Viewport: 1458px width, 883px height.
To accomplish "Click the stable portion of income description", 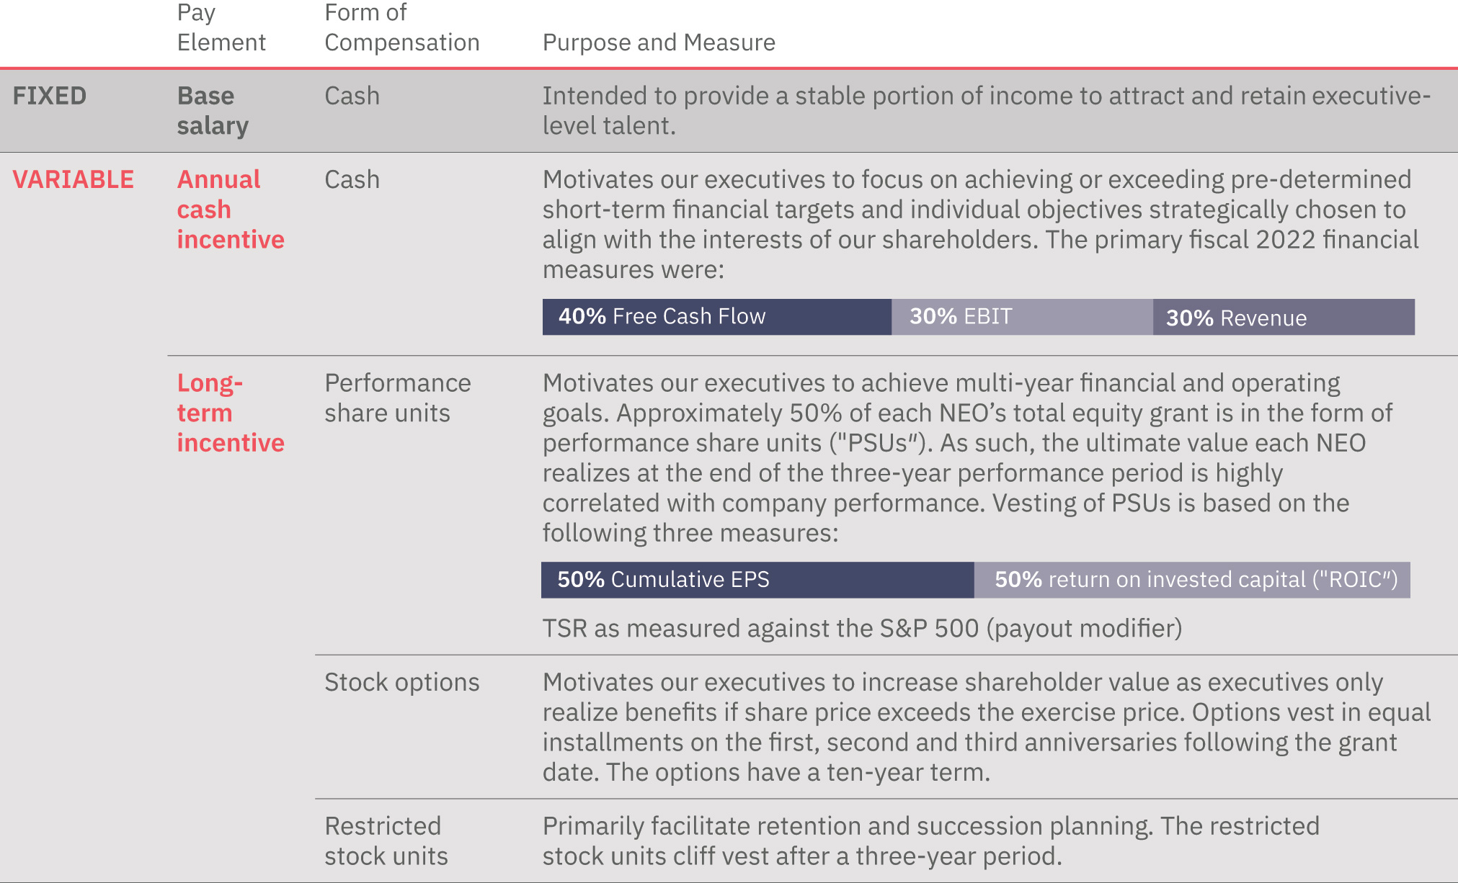I will [x=986, y=111].
